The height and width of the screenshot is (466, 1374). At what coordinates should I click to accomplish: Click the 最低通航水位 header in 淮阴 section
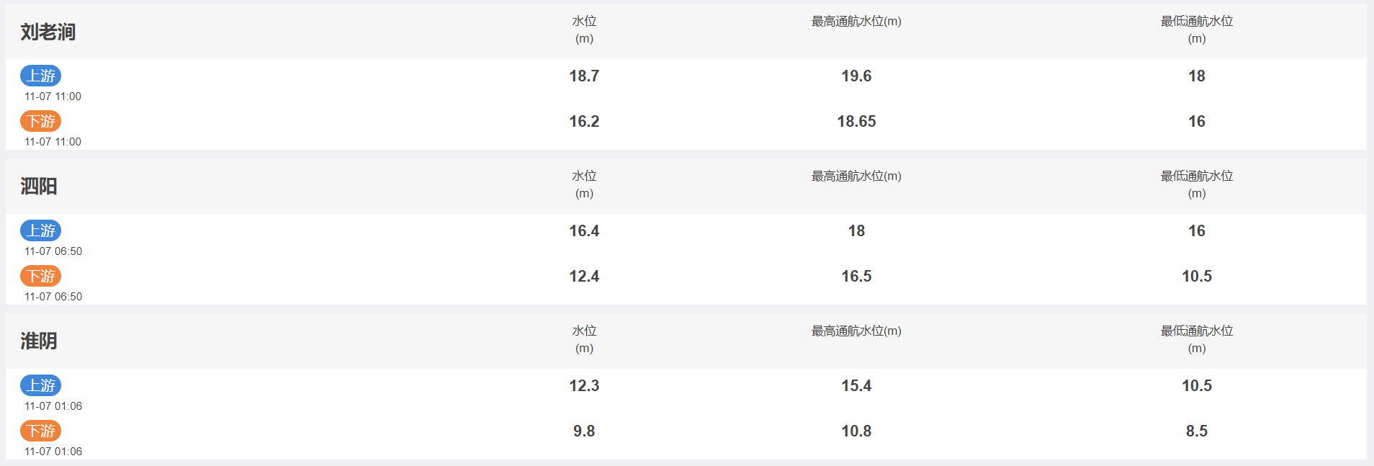1197,339
